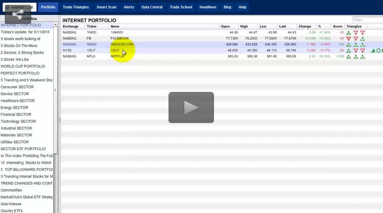383x213 pixels.
Task: Open Today's Update for 5/11/2015
Action: [25, 32]
